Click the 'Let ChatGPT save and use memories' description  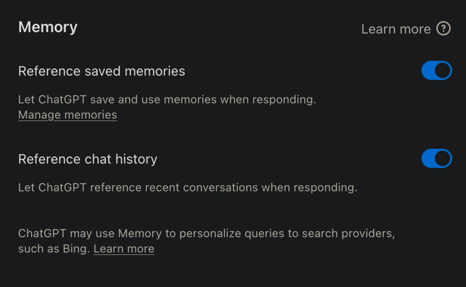tap(167, 100)
